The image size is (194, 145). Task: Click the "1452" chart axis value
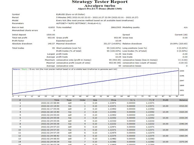(x=182, y=95)
